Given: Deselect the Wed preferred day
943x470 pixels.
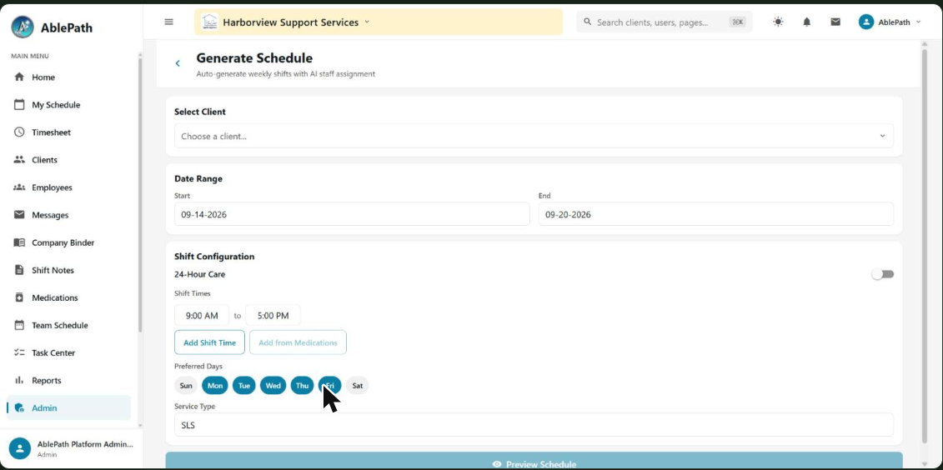Looking at the screenshot, I should [x=273, y=385].
